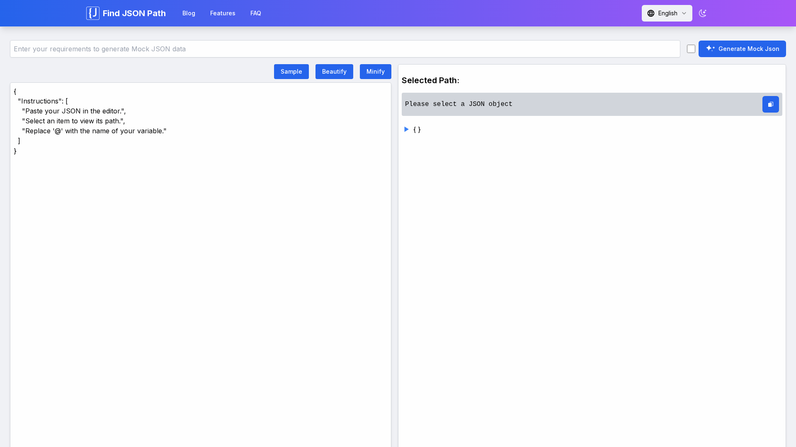Click the globe icon in the language selector
Viewport: 796px width, 447px height.
pyautogui.click(x=651, y=13)
